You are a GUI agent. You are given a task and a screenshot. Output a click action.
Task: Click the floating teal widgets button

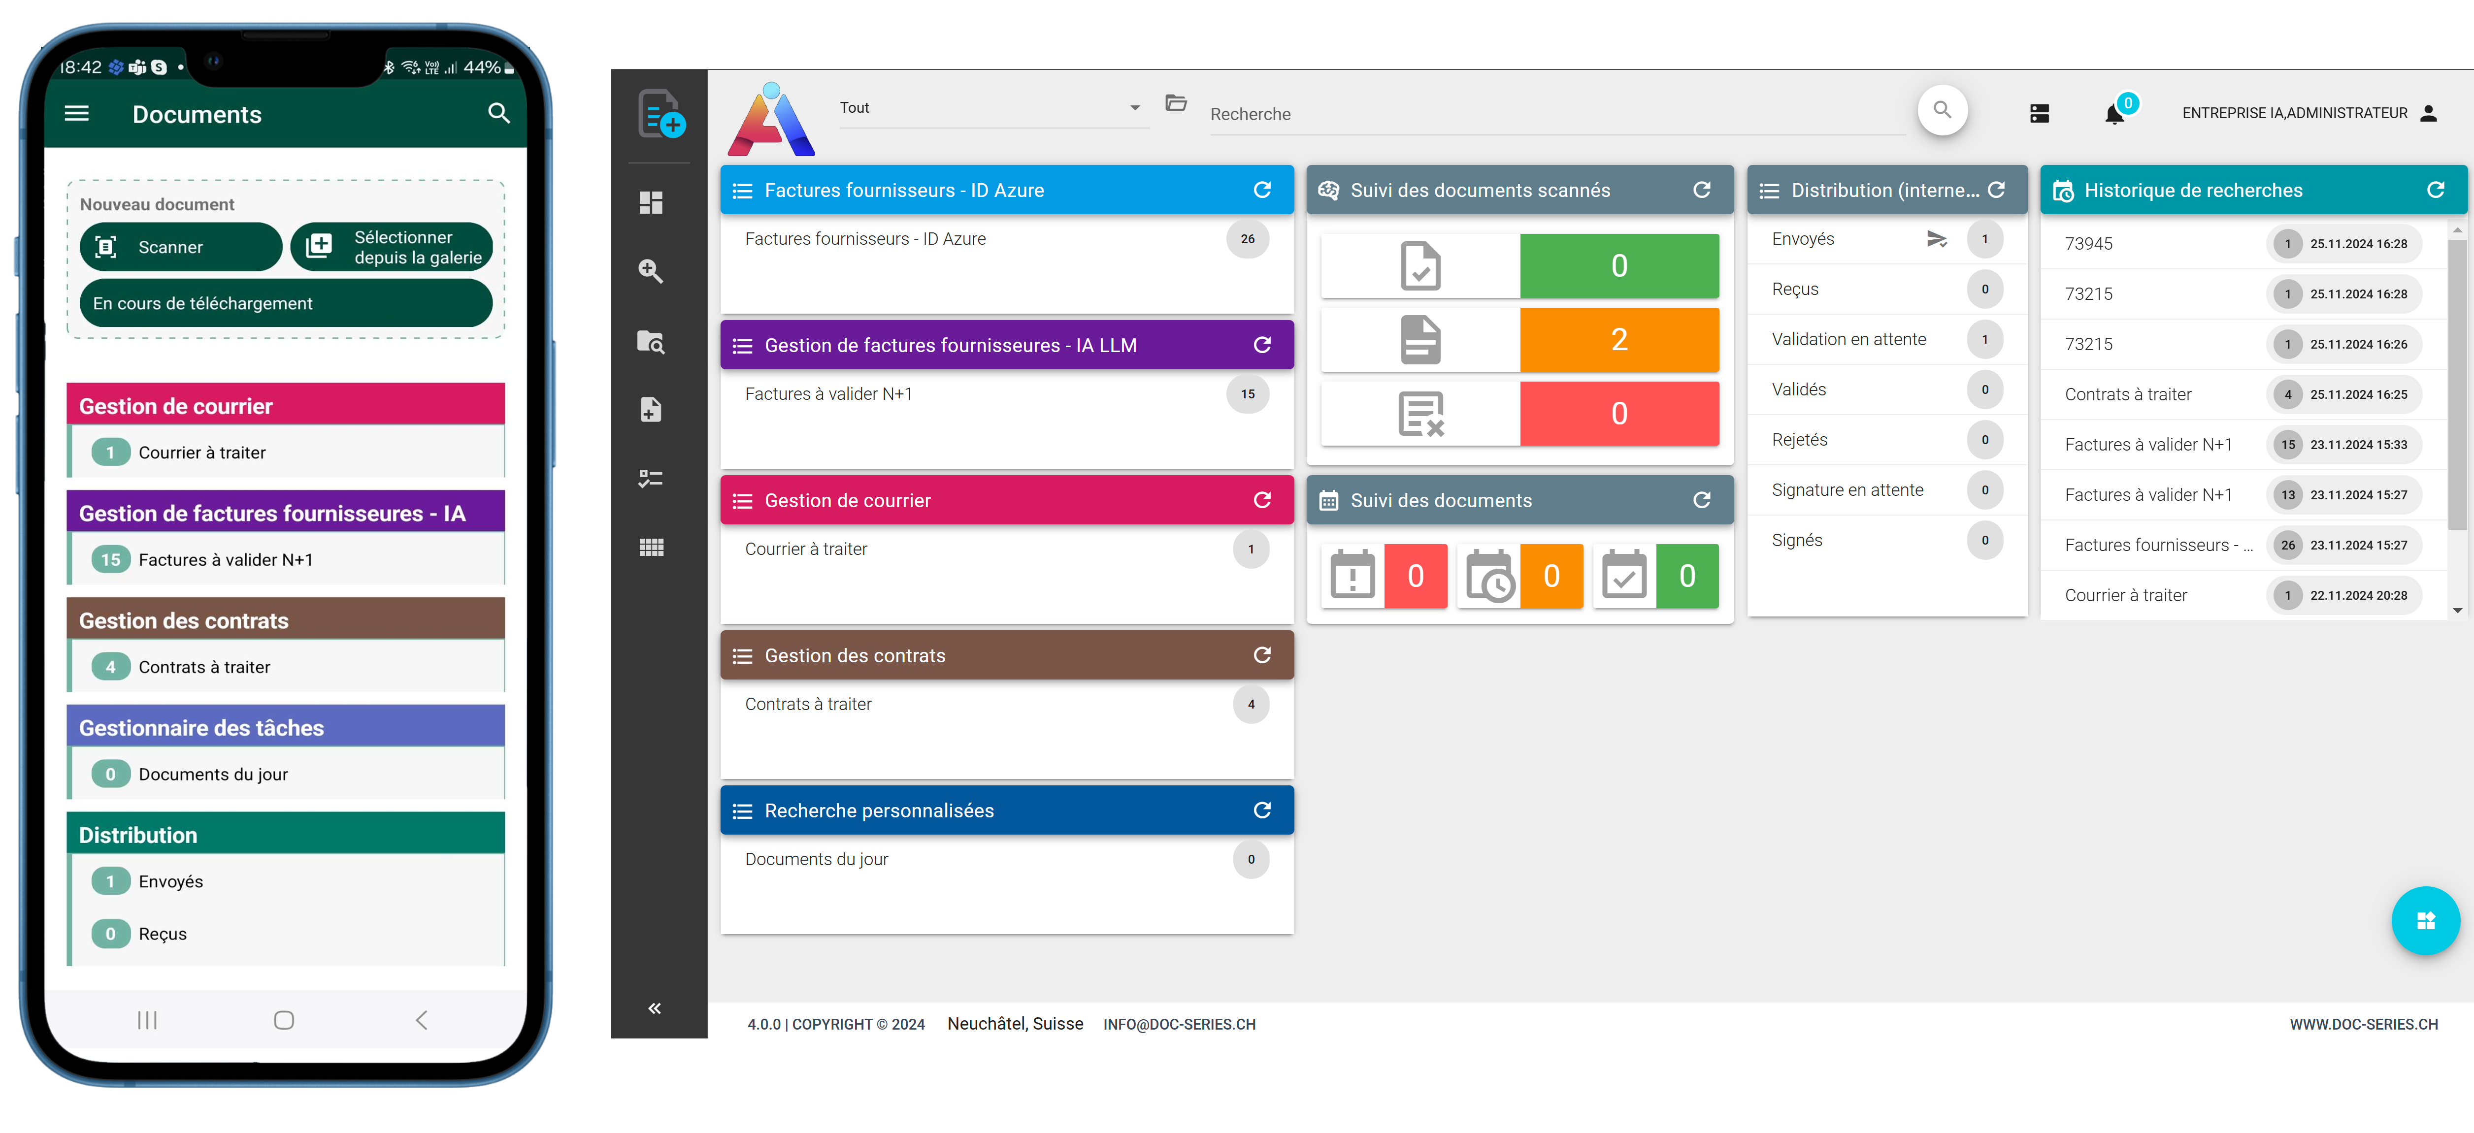(2425, 921)
